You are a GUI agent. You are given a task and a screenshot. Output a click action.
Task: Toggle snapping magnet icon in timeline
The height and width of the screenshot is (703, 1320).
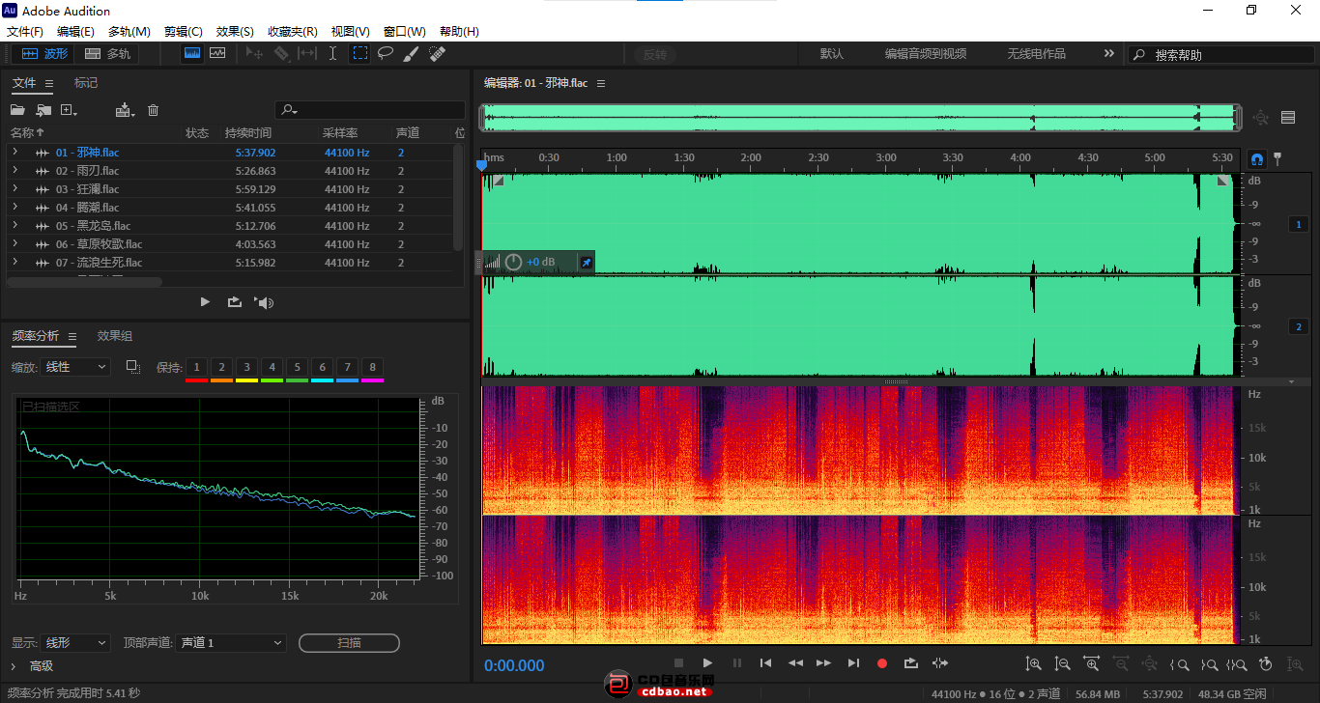point(1257,158)
